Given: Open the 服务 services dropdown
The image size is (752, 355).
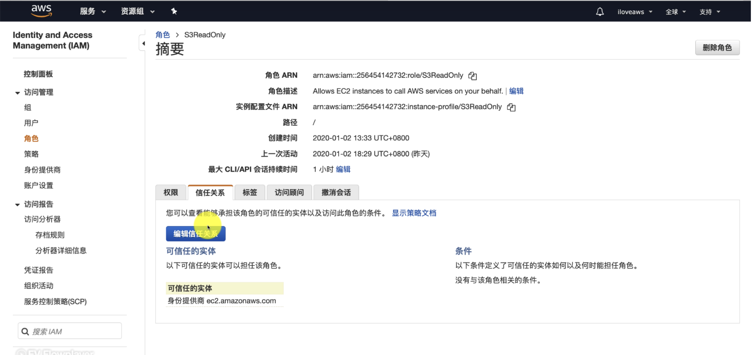Looking at the screenshot, I should coord(93,11).
